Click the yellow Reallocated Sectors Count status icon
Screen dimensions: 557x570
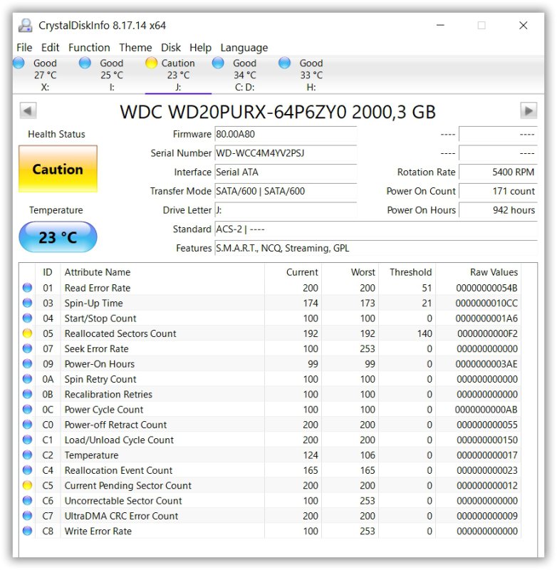tap(28, 333)
